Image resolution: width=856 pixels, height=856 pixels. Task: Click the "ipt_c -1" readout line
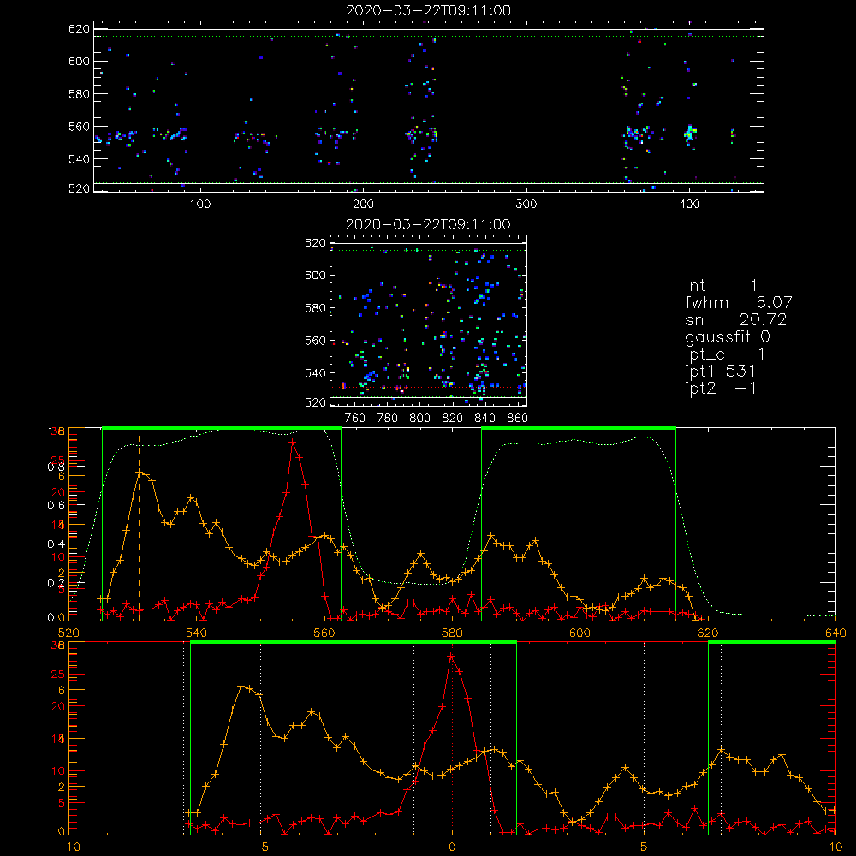pyautogui.click(x=724, y=354)
